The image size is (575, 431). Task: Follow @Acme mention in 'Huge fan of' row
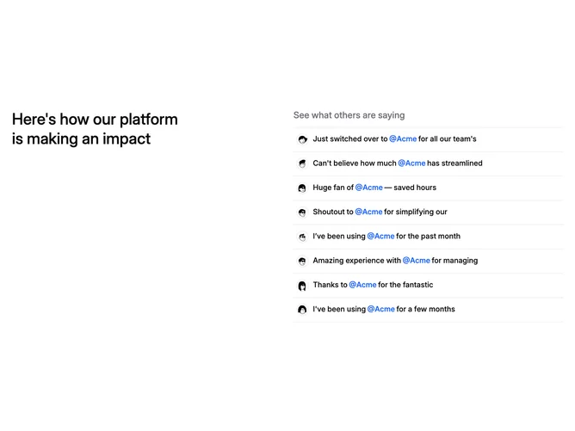tap(369, 188)
